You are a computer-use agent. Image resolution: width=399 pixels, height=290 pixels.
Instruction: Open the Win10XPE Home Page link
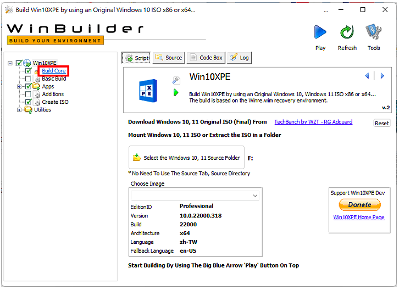[x=359, y=217]
